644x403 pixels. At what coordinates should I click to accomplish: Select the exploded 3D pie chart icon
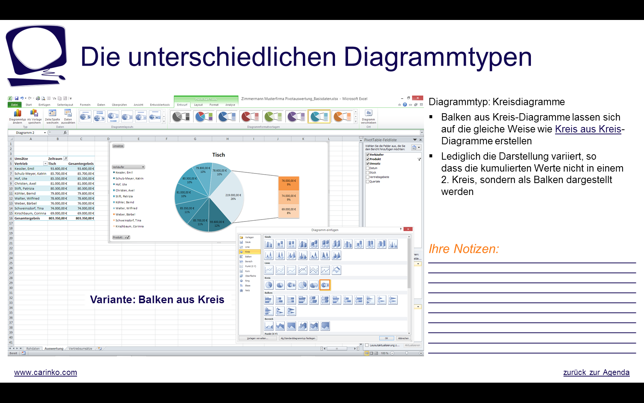314,285
